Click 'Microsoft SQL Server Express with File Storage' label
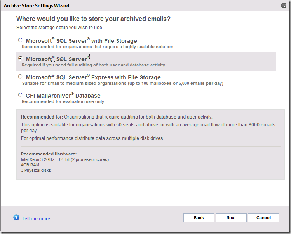Screen dimensions: 291x234 point(93,77)
